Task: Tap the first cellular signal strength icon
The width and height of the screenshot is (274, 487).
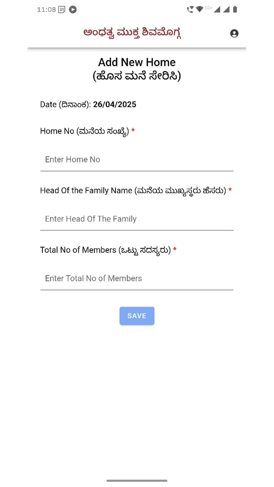Action: 217,10
